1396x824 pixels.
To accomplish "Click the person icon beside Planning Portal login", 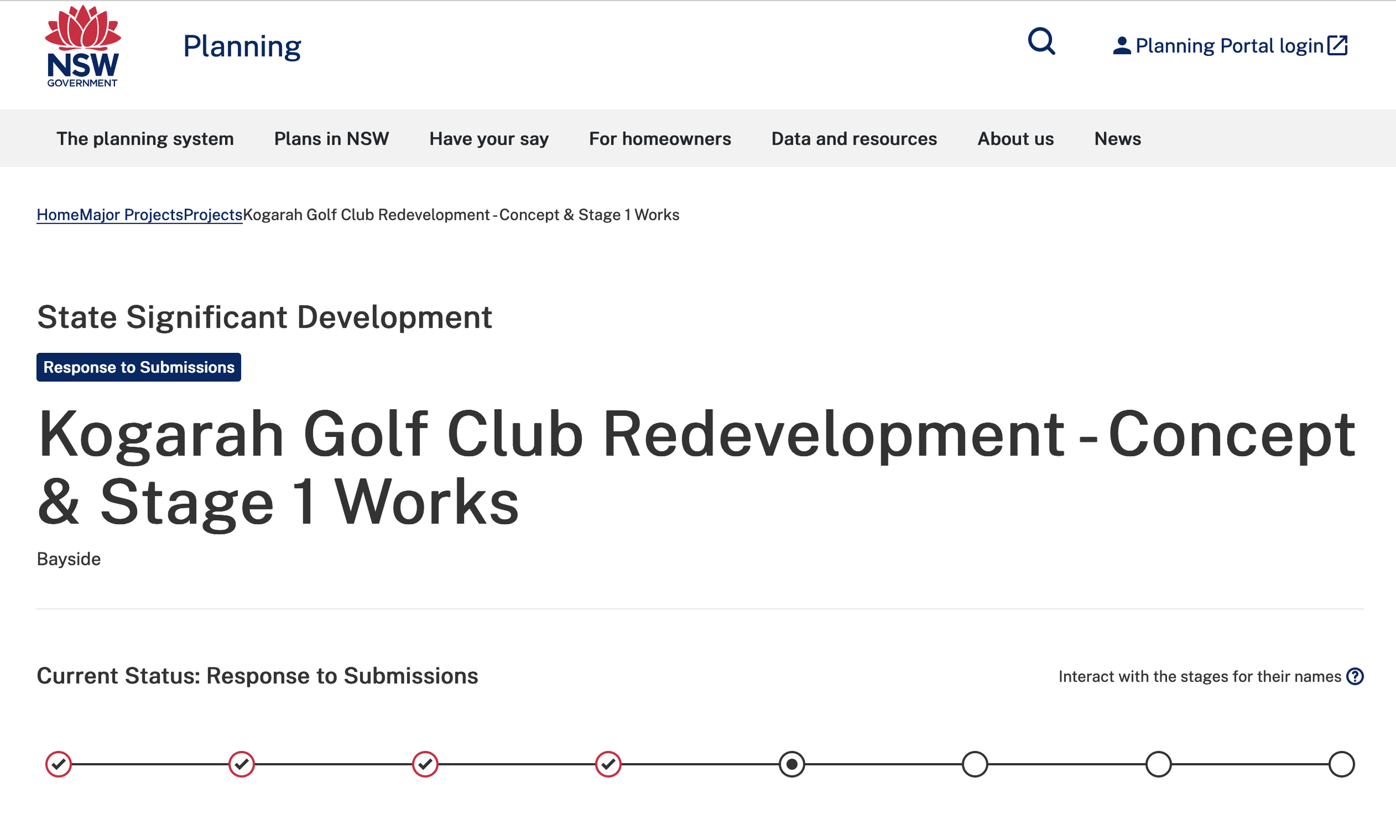I will click(x=1122, y=46).
